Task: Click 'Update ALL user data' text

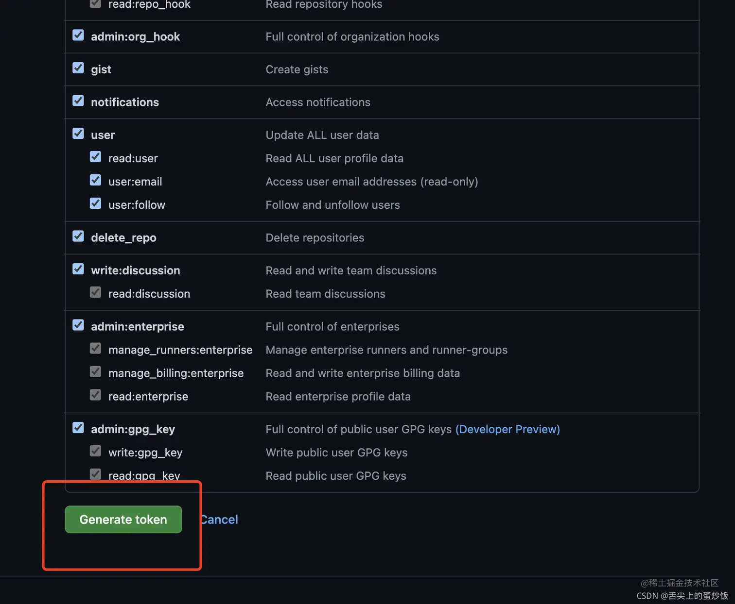Action: (x=322, y=135)
